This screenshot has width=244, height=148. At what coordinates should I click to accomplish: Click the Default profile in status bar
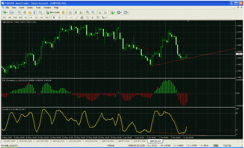pyautogui.click(x=111, y=146)
